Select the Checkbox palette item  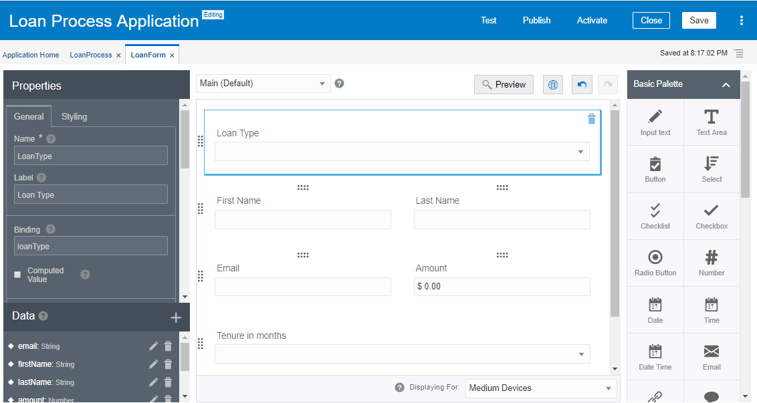712,217
